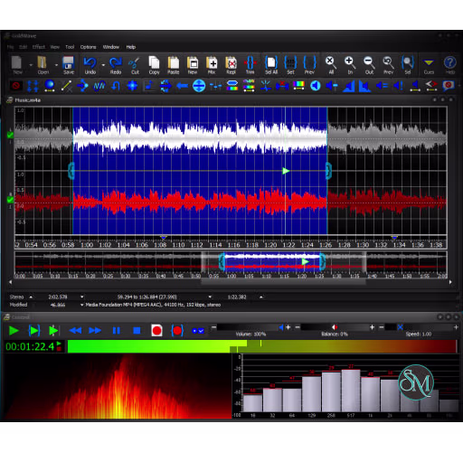
Task: Click the speech bubble effect icon
Action: click(x=449, y=86)
